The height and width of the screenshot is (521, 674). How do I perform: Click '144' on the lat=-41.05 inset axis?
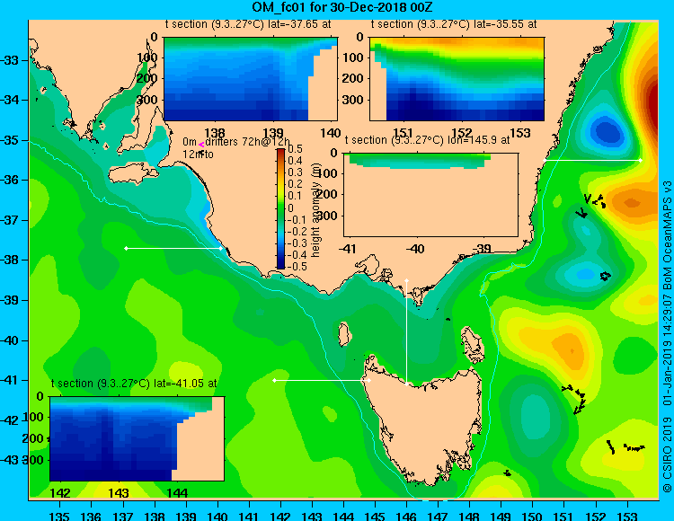177,493
